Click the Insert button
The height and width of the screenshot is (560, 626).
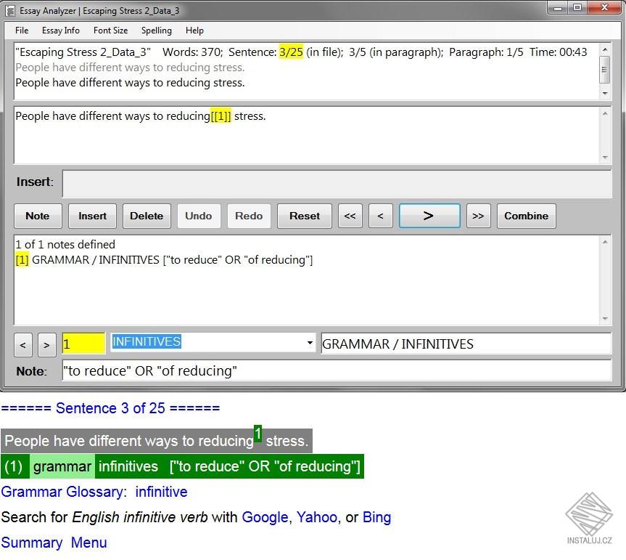(92, 216)
